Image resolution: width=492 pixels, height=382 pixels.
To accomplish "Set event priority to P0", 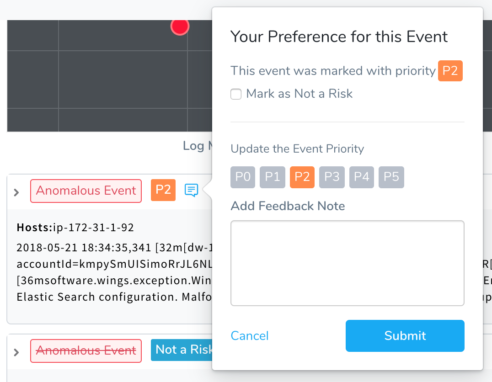I will 243,177.
